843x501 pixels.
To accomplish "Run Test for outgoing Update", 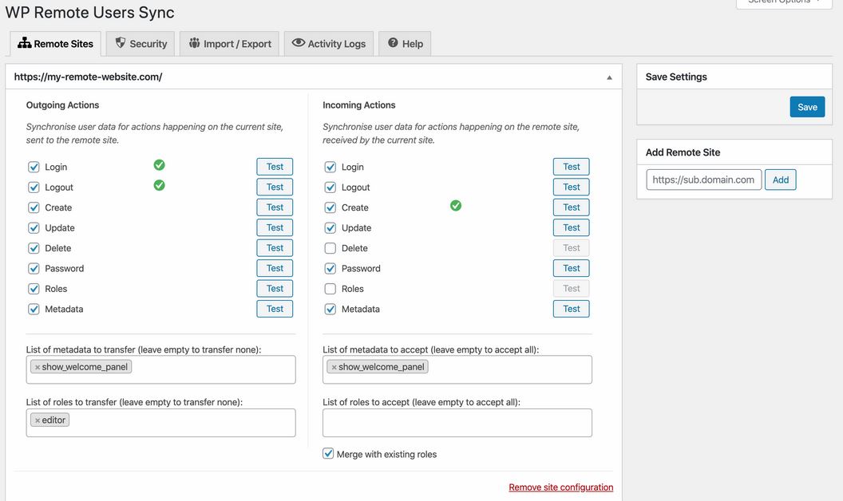I will tap(275, 228).
